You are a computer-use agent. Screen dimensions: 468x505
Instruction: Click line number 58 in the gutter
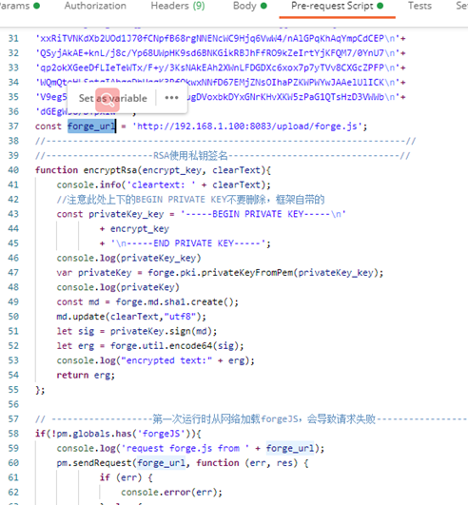pos(13,434)
